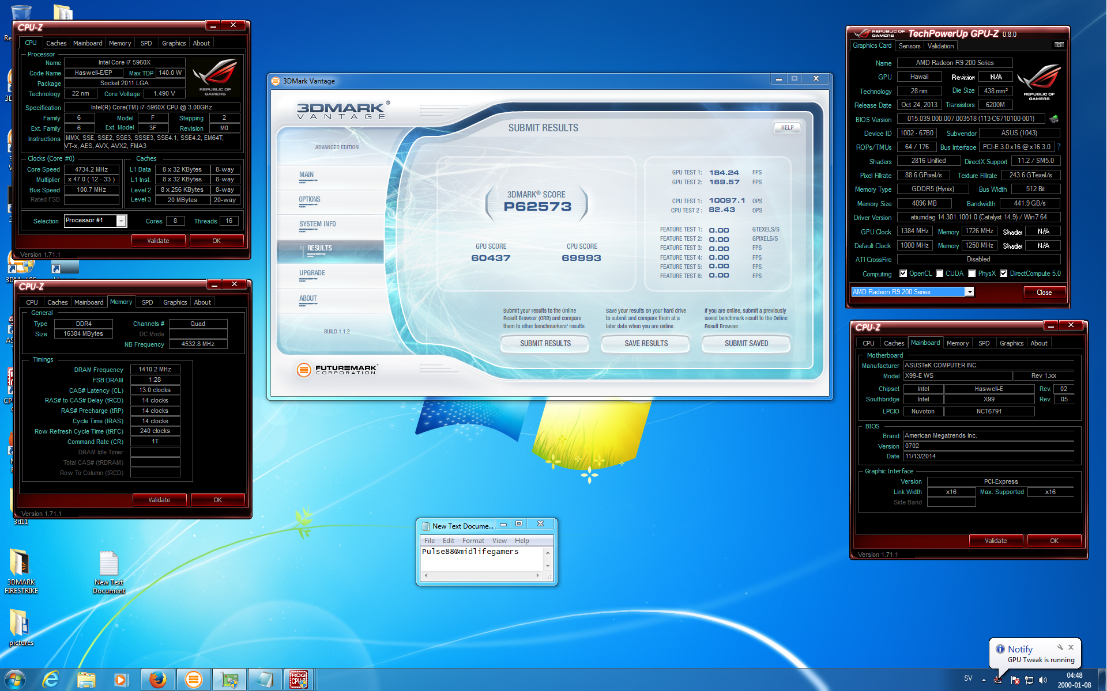Open the 3DMARK FIRESTRIKE desktop folder

pyautogui.click(x=21, y=571)
